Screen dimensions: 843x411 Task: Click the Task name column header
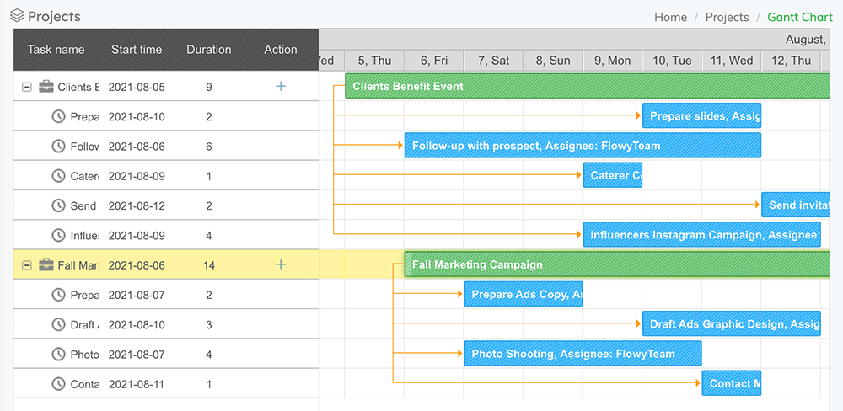click(56, 50)
